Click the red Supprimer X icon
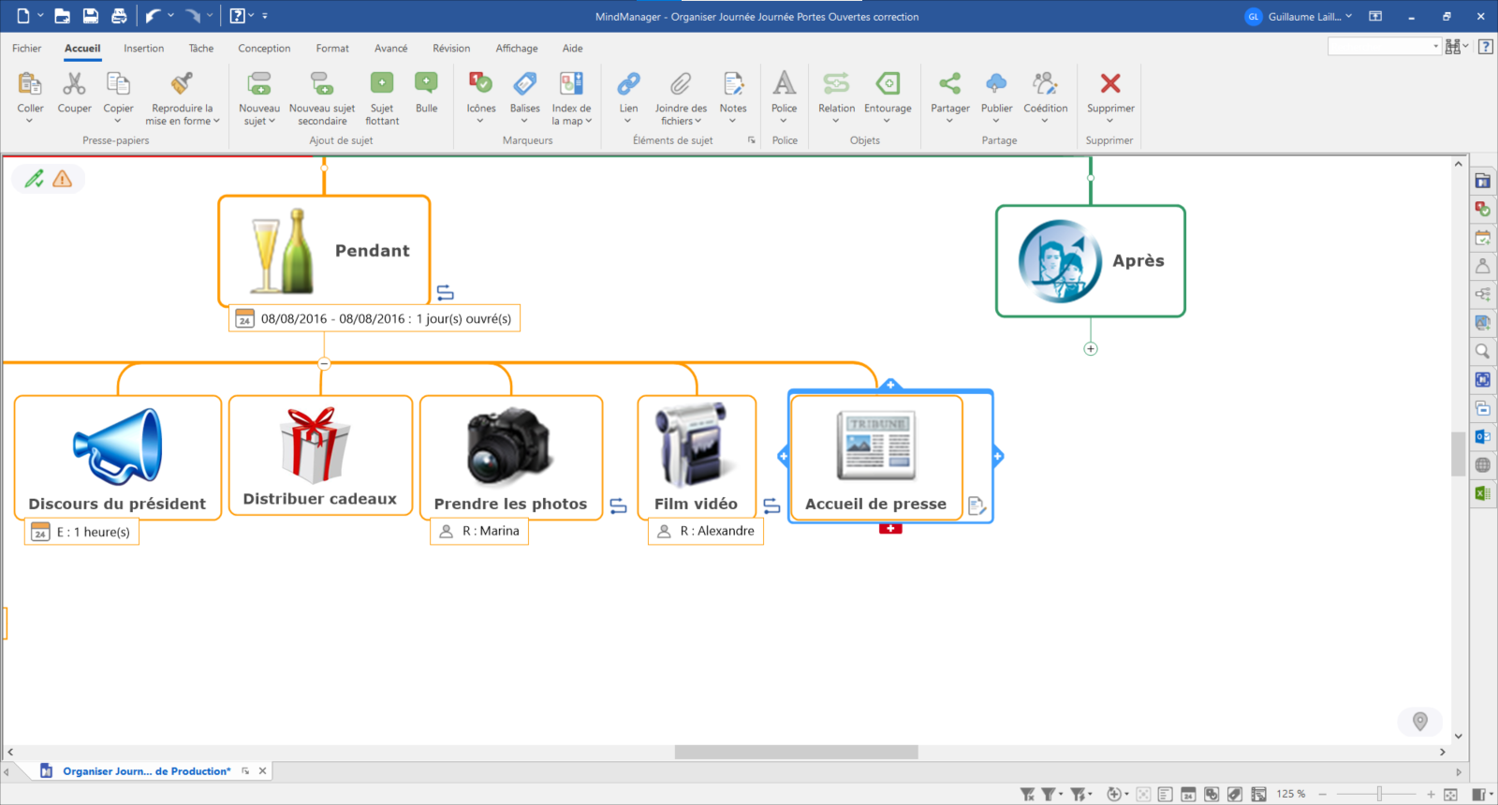Image resolution: width=1498 pixels, height=805 pixels. pos(1110,84)
